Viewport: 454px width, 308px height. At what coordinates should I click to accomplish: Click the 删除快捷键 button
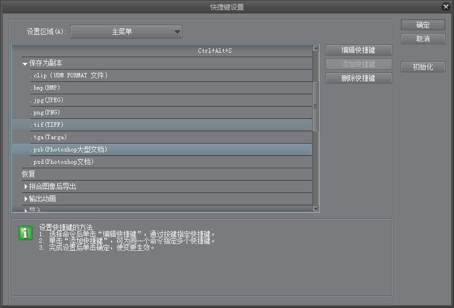pos(358,79)
